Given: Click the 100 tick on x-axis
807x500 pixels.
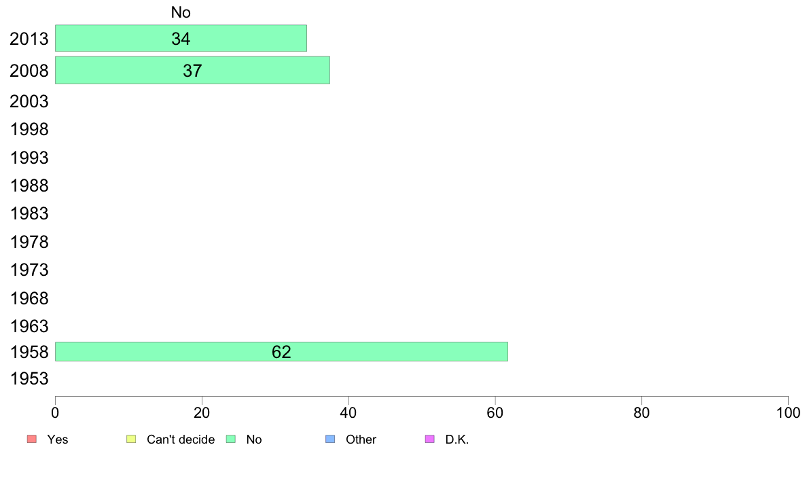Looking at the screenshot, I should tap(788, 413).
